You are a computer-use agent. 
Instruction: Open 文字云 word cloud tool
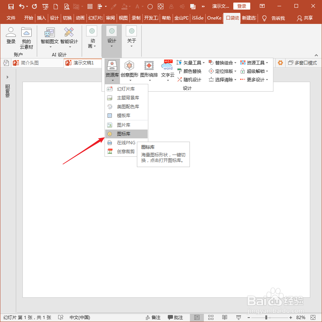[x=168, y=71]
